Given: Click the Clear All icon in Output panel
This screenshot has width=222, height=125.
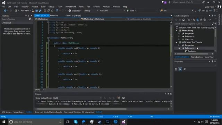Looking at the screenshot, I should tap(119, 98).
